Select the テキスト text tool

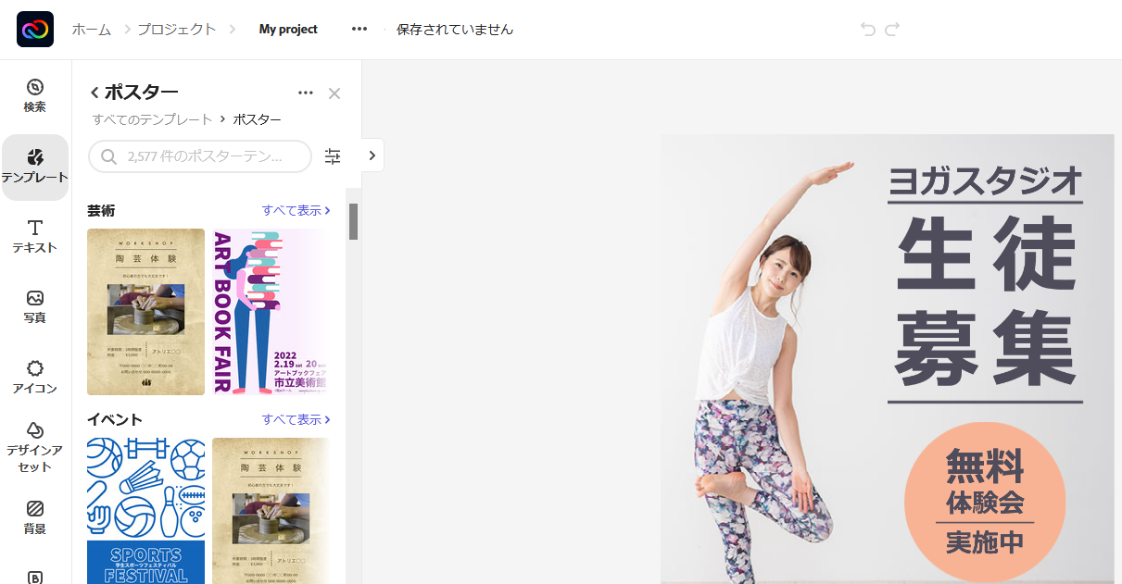[35, 236]
